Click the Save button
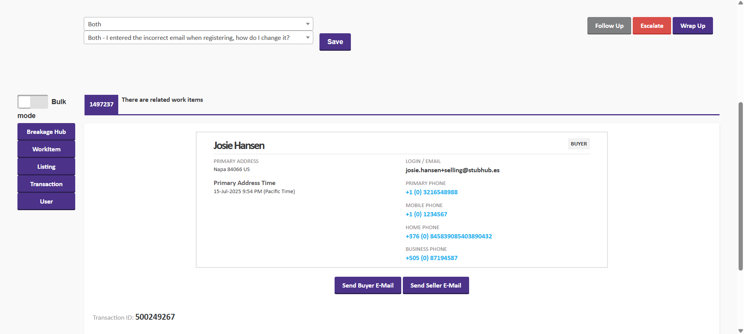 click(x=335, y=42)
